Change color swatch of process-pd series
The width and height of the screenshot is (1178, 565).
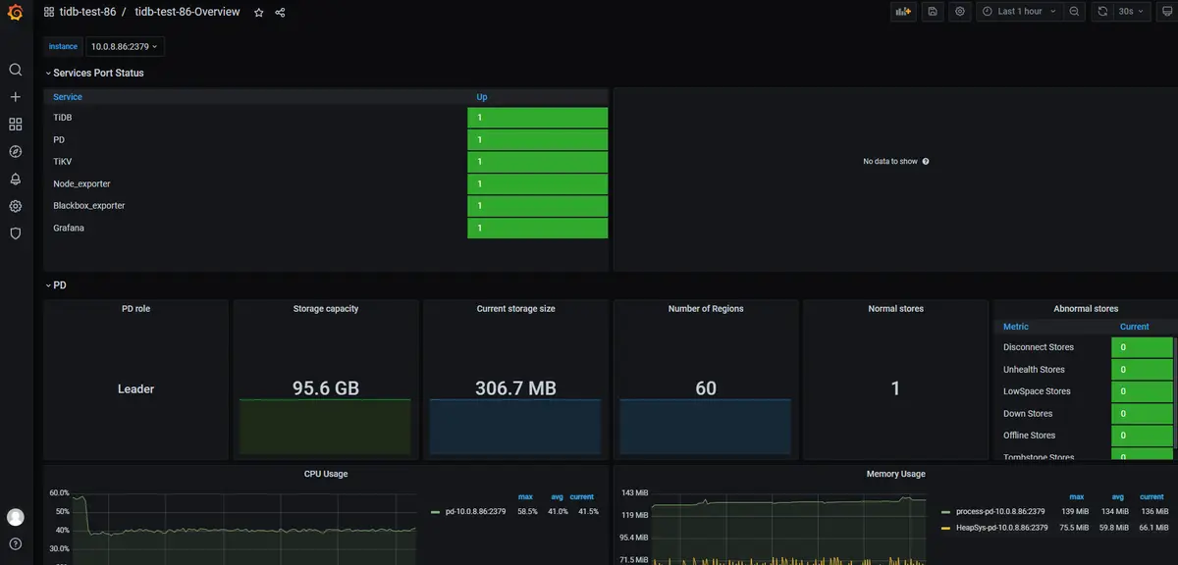945,512
